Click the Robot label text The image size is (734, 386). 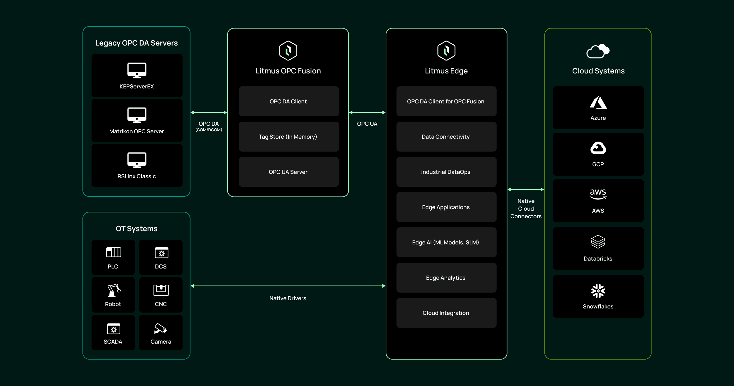[113, 304]
